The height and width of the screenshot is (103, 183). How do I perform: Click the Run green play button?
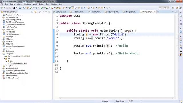[41, 8]
